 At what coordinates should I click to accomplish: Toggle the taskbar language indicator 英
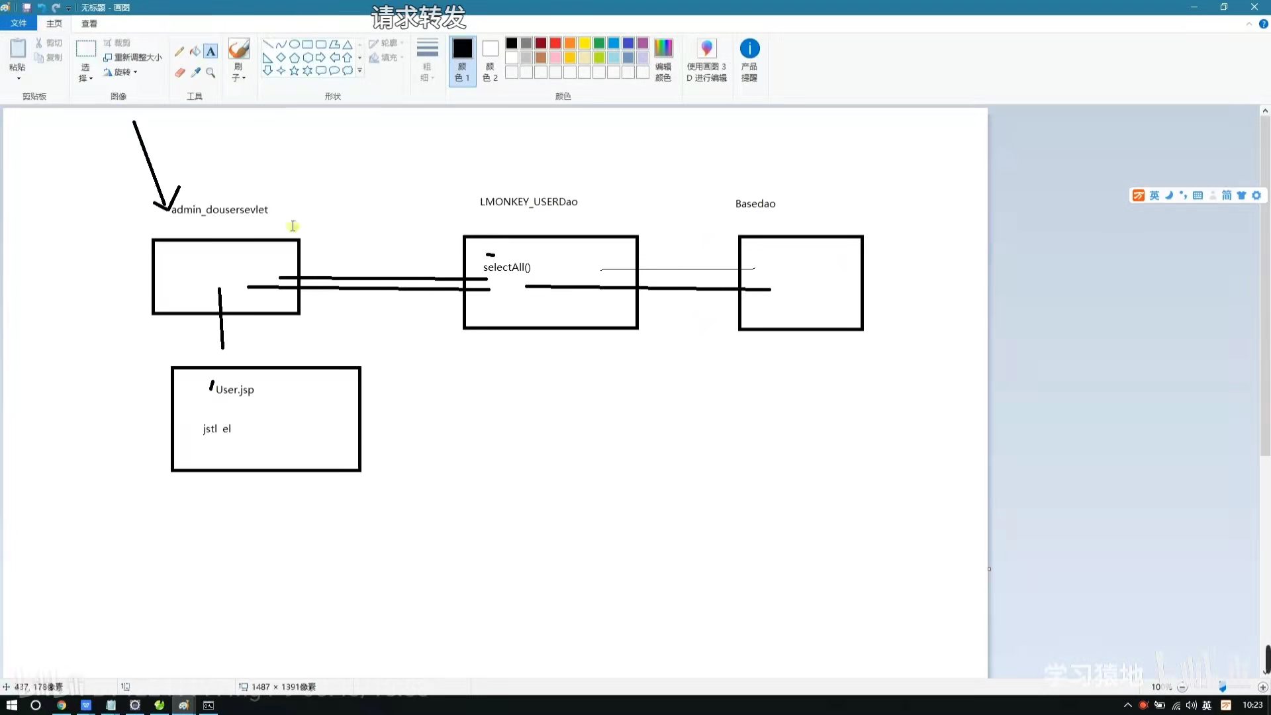pyautogui.click(x=1207, y=705)
